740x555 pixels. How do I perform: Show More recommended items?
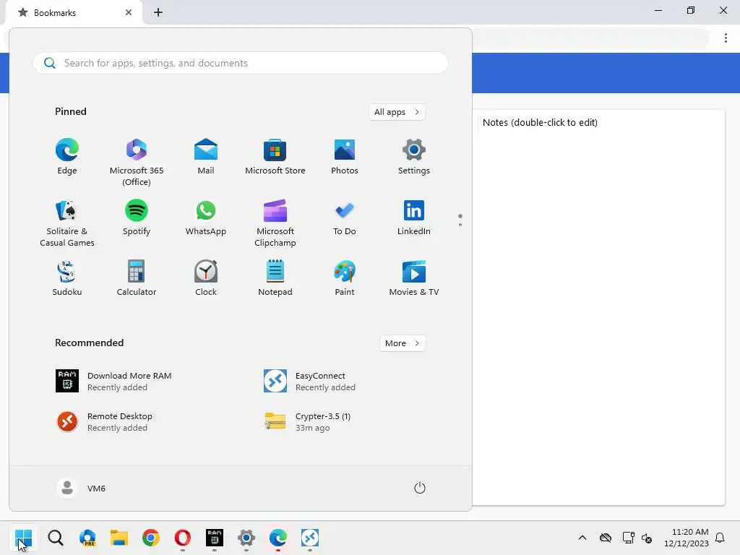(402, 343)
